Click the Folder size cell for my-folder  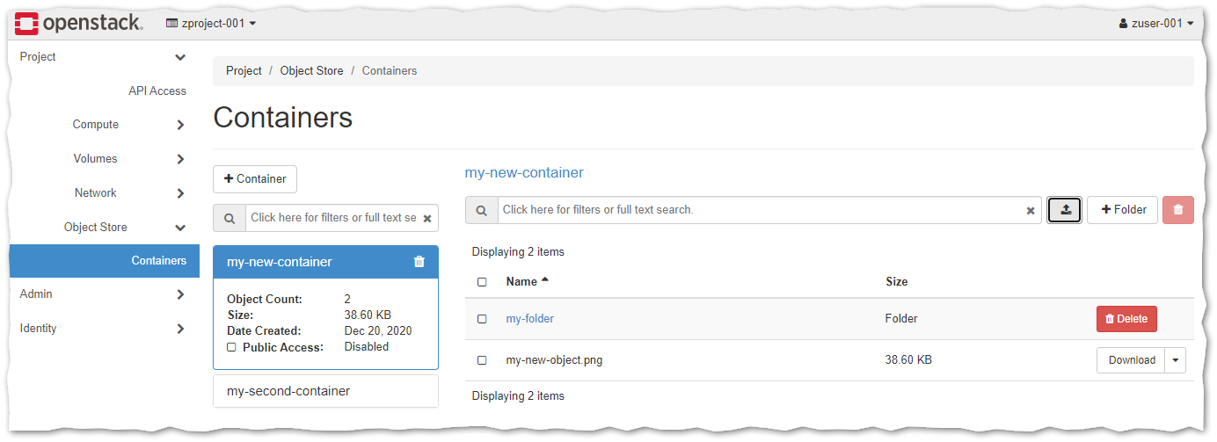tap(901, 319)
